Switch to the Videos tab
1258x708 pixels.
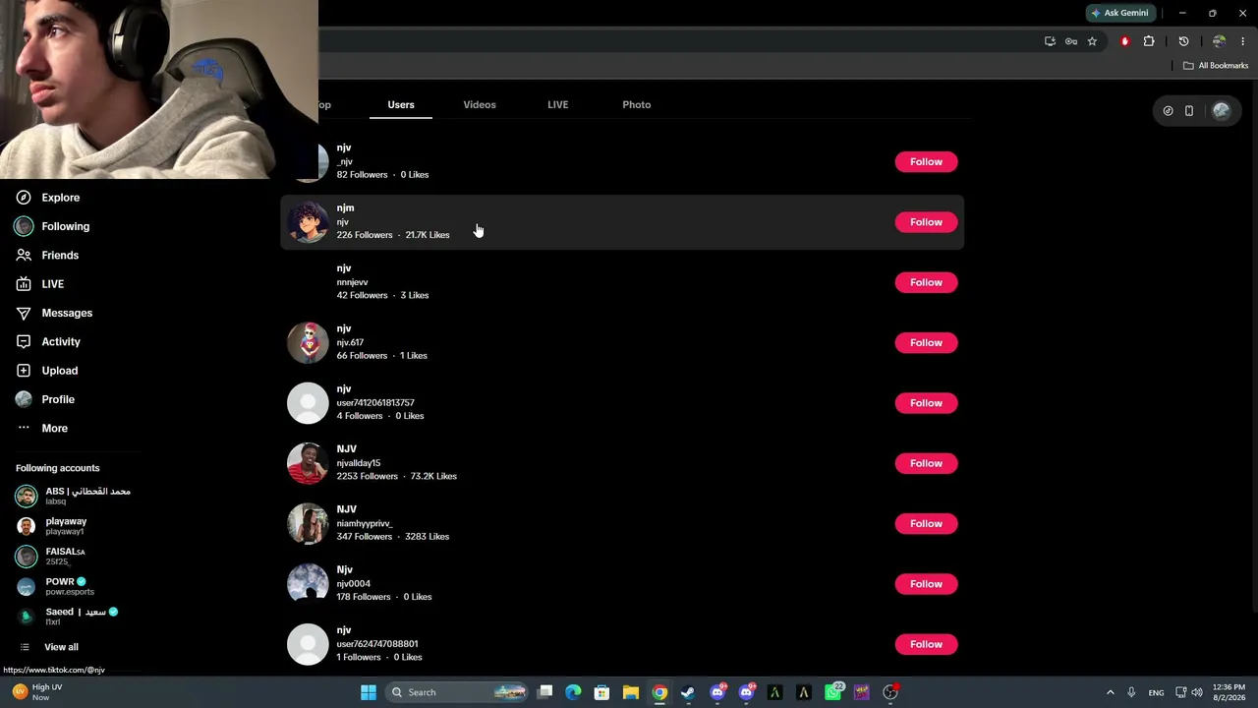[x=480, y=105]
